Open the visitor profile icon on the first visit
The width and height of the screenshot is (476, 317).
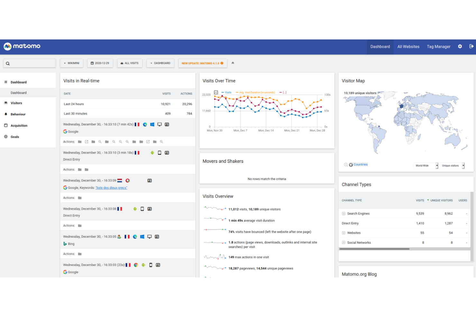pyautogui.click(x=167, y=124)
